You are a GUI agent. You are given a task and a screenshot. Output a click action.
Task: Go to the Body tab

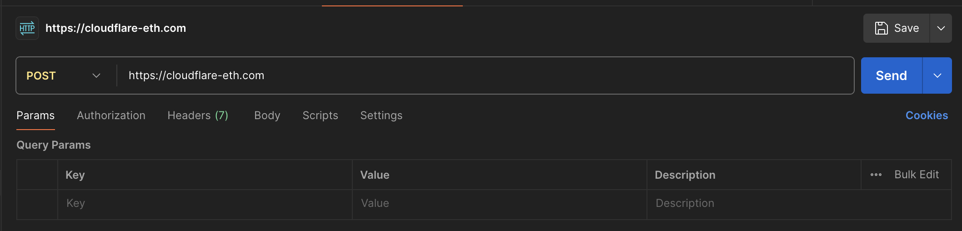click(267, 115)
